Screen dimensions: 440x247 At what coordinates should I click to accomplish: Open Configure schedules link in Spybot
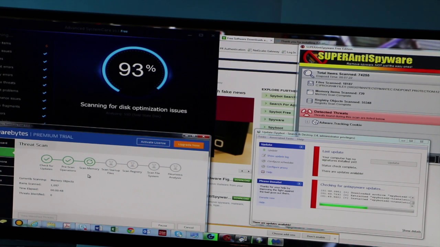tap(280, 162)
